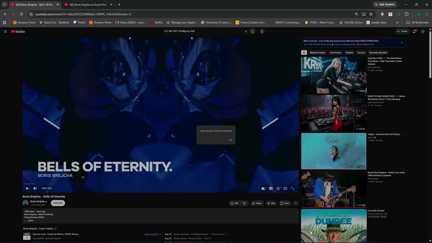Image resolution: width=432 pixels, height=243 pixels.
Task: Open the Eagles - Greatest Hits title link
Action: point(384,134)
